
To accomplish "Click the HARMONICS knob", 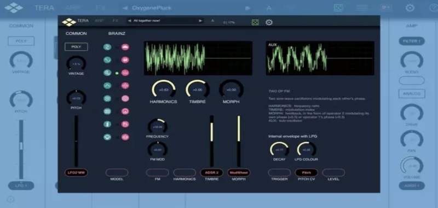I will pyautogui.click(x=163, y=90).
